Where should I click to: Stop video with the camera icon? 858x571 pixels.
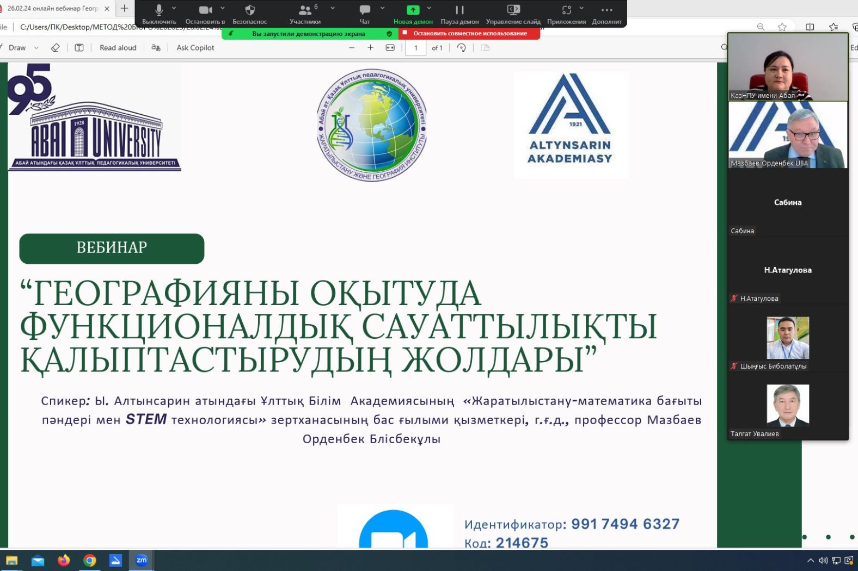point(205,11)
